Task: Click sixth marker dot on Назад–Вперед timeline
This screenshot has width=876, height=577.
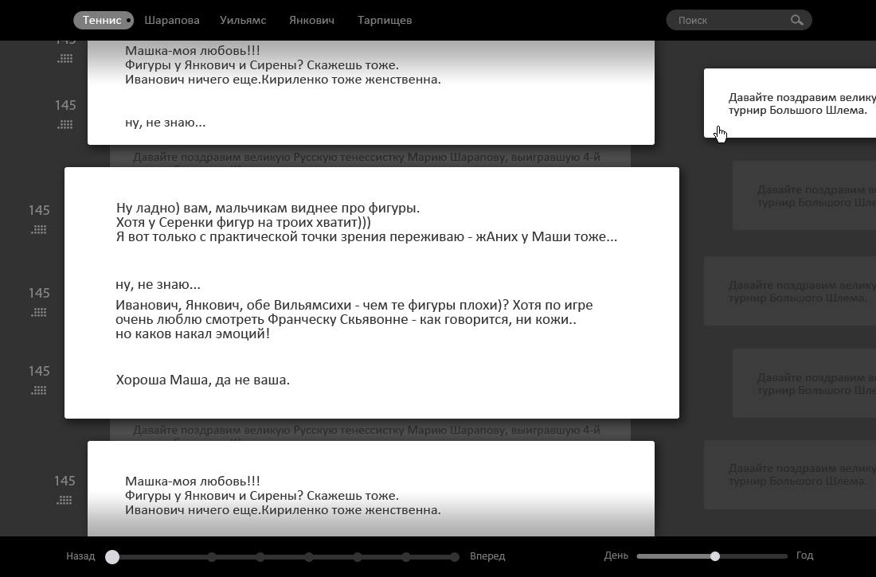Action: (x=406, y=557)
